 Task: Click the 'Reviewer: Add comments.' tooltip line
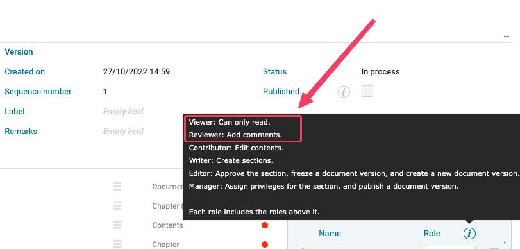tap(235, 135)
